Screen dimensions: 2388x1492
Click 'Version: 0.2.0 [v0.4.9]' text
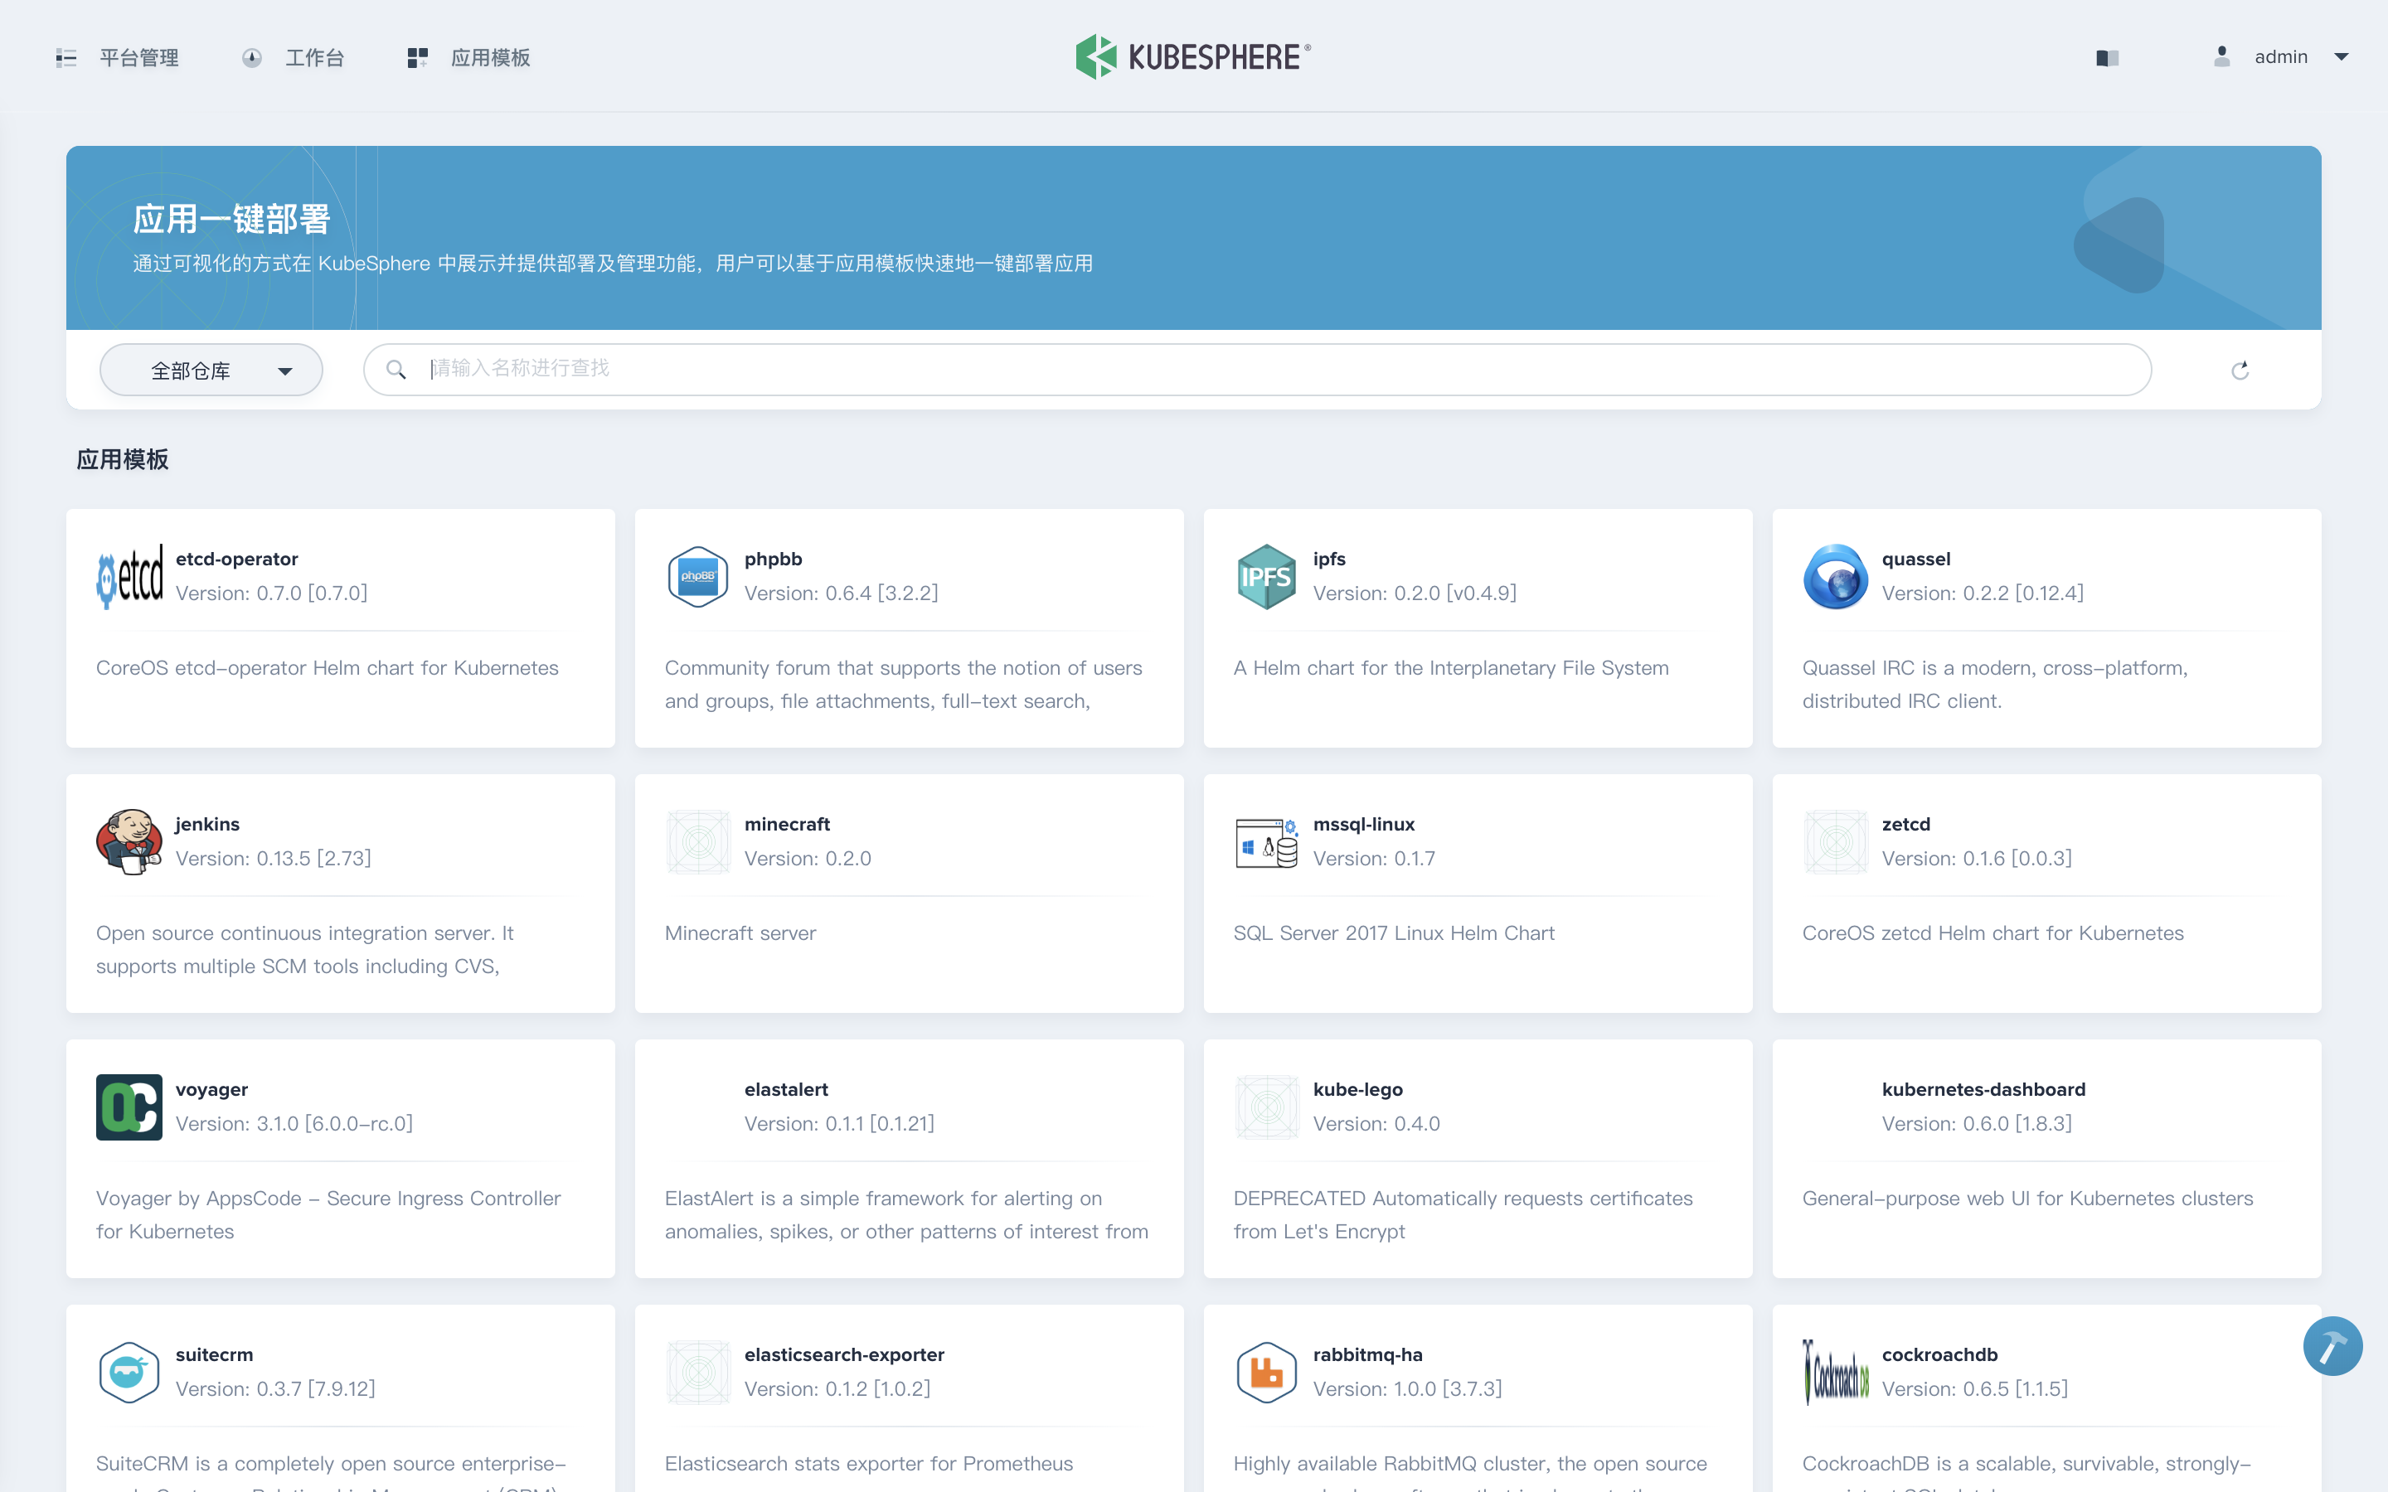tap(1414, 593)
